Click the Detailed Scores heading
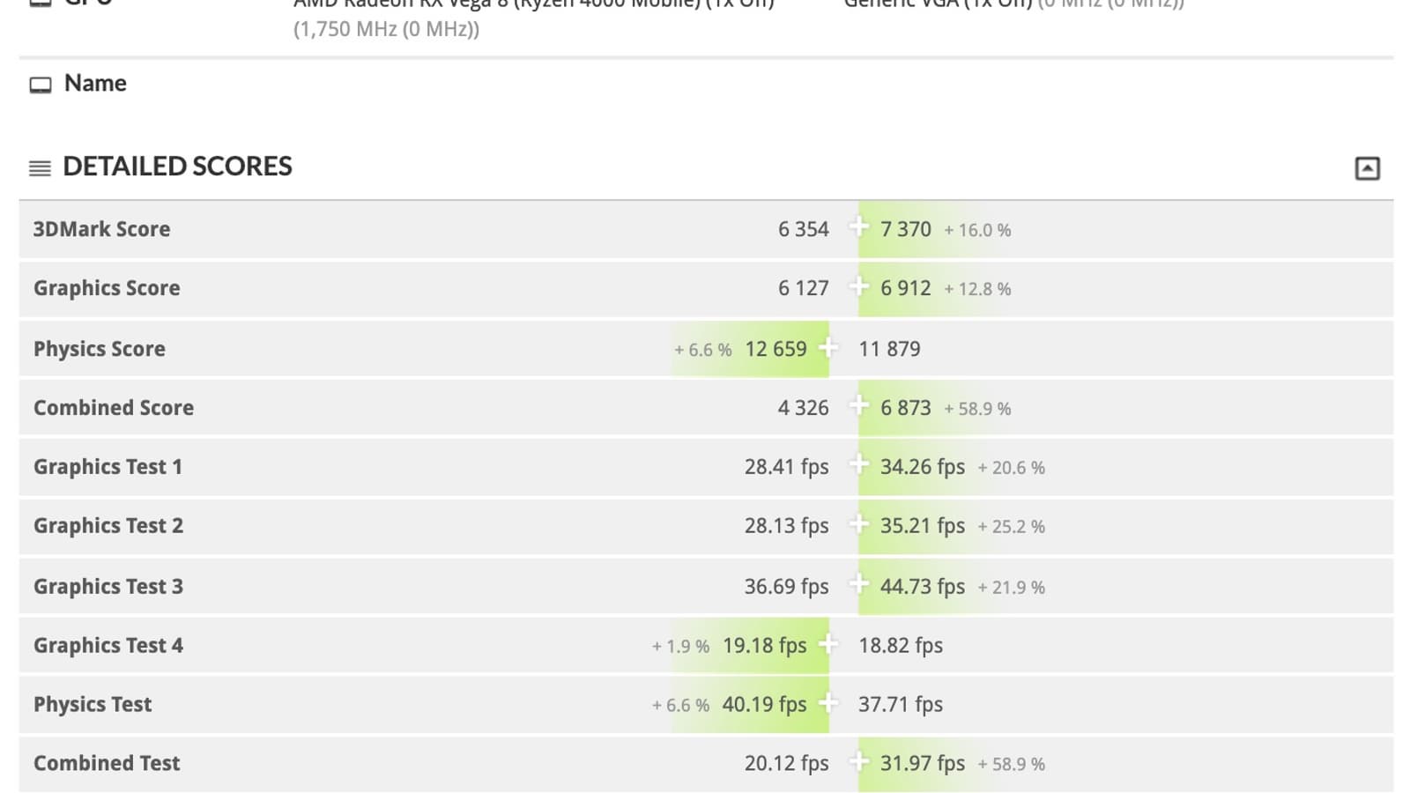Viewport: 1410px width, 793px height. pyautogui.click(x=177, y=167)
